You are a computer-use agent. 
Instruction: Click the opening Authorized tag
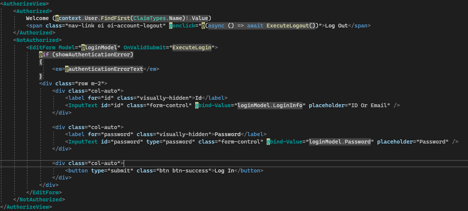[x=33, y=11]
